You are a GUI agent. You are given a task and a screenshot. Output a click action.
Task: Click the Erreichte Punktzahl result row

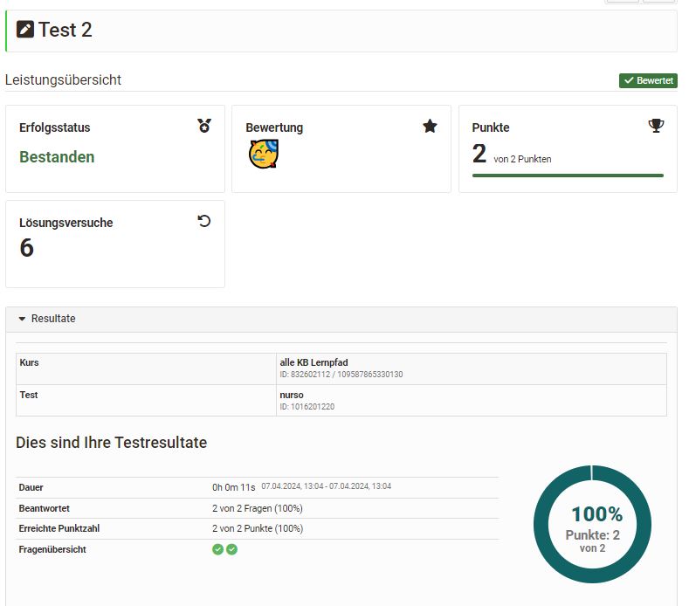tap(257, 528)
